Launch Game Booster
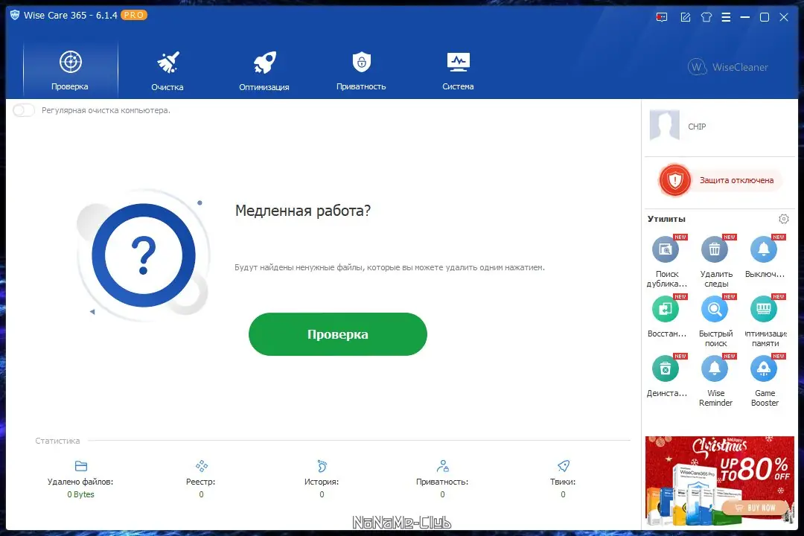804x536 pixels. click(x=764, y=368)
